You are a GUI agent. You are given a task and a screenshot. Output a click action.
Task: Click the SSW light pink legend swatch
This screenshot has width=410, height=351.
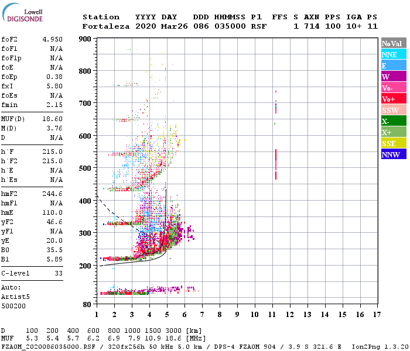tap(394, 110)
